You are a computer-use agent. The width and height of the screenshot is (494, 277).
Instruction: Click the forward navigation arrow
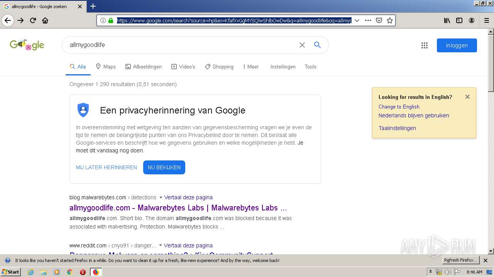[x=20, y=20]
